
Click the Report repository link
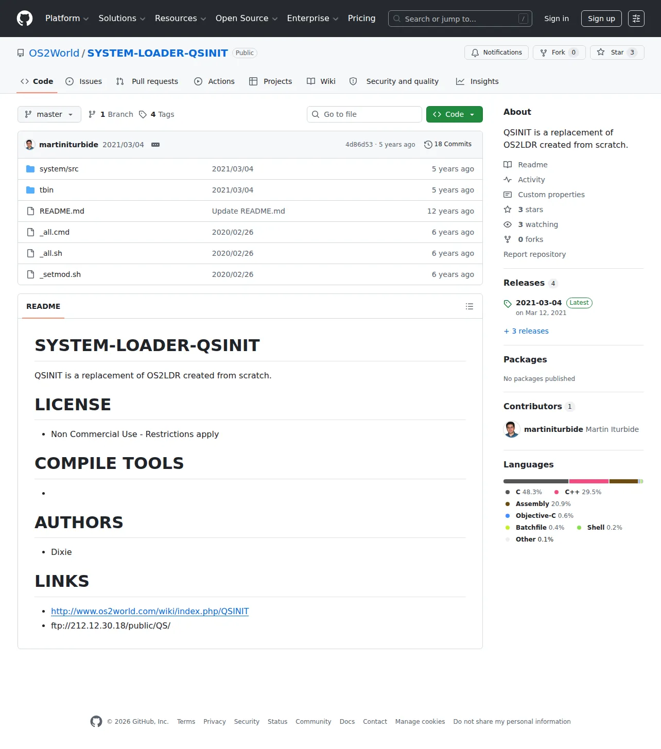coord(534,254)
